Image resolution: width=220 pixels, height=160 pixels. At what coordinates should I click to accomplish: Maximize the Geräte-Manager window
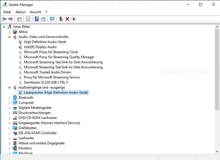pyautogui.click(x=201, y=4)
